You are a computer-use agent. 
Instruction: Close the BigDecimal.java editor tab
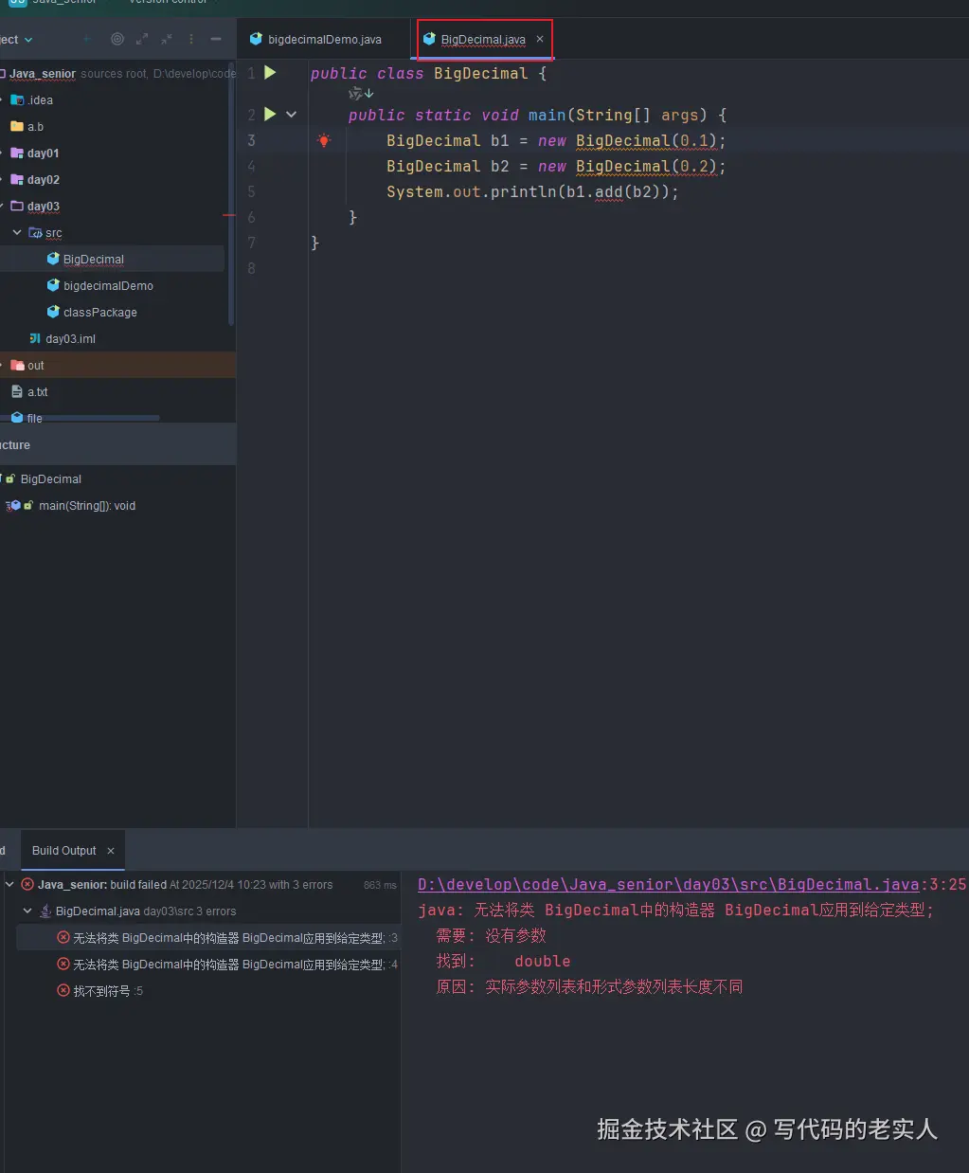pos(540,39)
